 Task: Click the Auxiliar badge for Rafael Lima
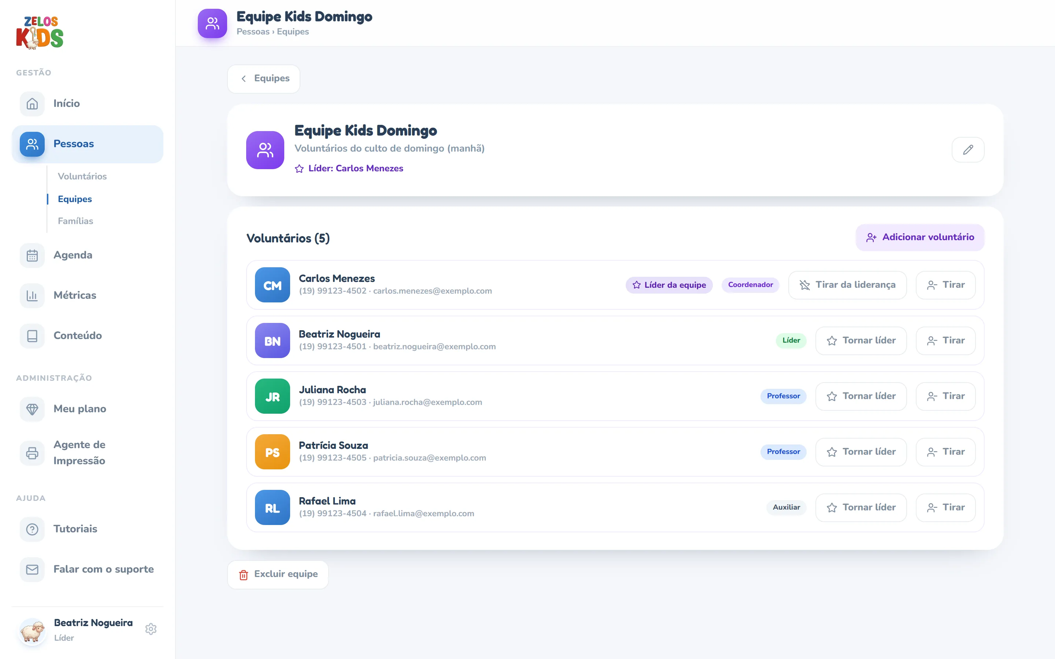click(786, 507)
